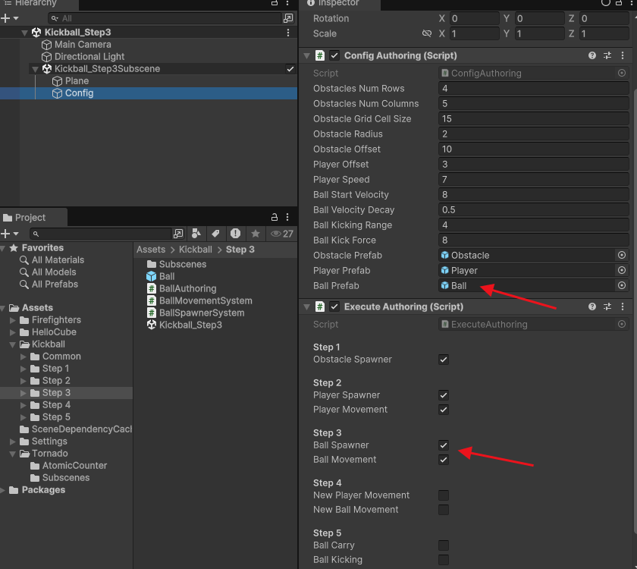The width and height of the screenshot is (637, 569).
Task: Toggle hidden packages visibility count 27
Action: [282, 234]
